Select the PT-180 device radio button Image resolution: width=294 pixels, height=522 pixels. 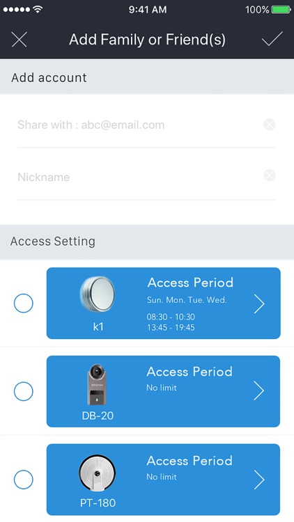click(x=23, y=480)
